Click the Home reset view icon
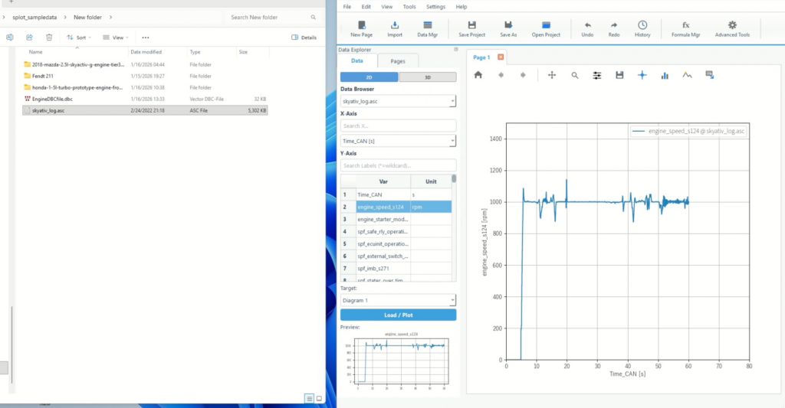This screenshot has height=408, width=785. (478, 75)
